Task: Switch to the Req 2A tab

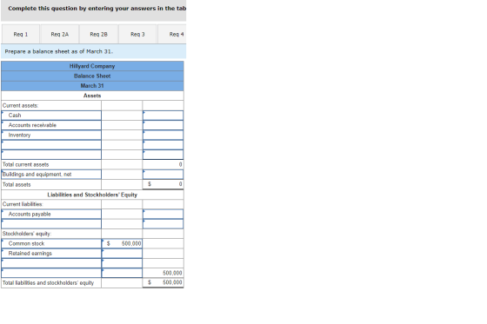Action: (60, 34)
